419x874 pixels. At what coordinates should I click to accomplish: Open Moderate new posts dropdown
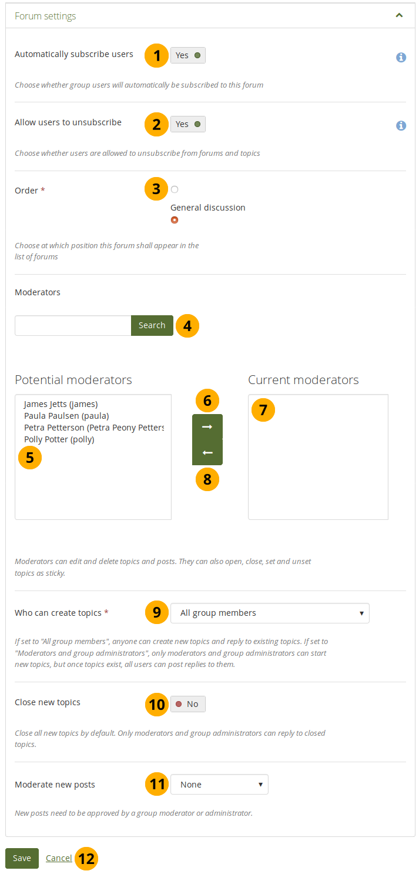(219, 785)
